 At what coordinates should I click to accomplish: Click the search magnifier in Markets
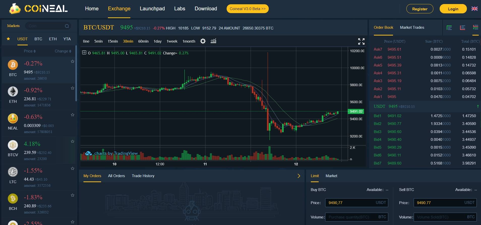pos(67,26)
